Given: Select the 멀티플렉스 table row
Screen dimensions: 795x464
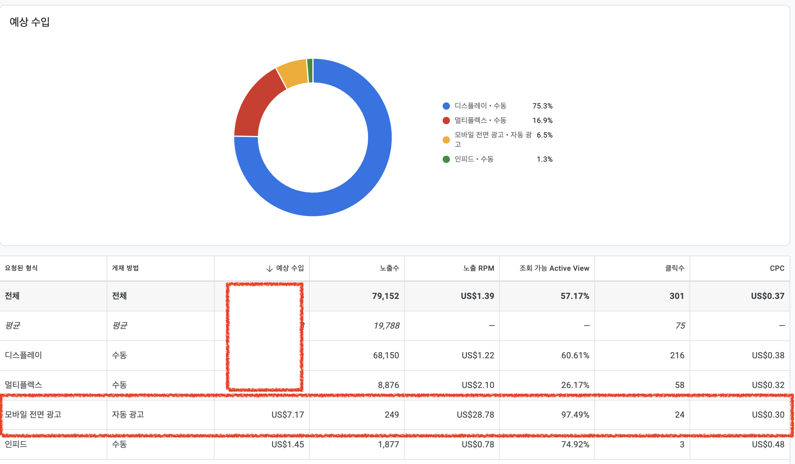Looking at the screenshot, I should pos(23,385).
